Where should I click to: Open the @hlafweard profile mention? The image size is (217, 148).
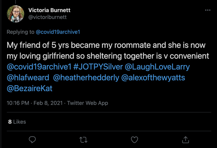pyautogui.click(x=28, y=78)
